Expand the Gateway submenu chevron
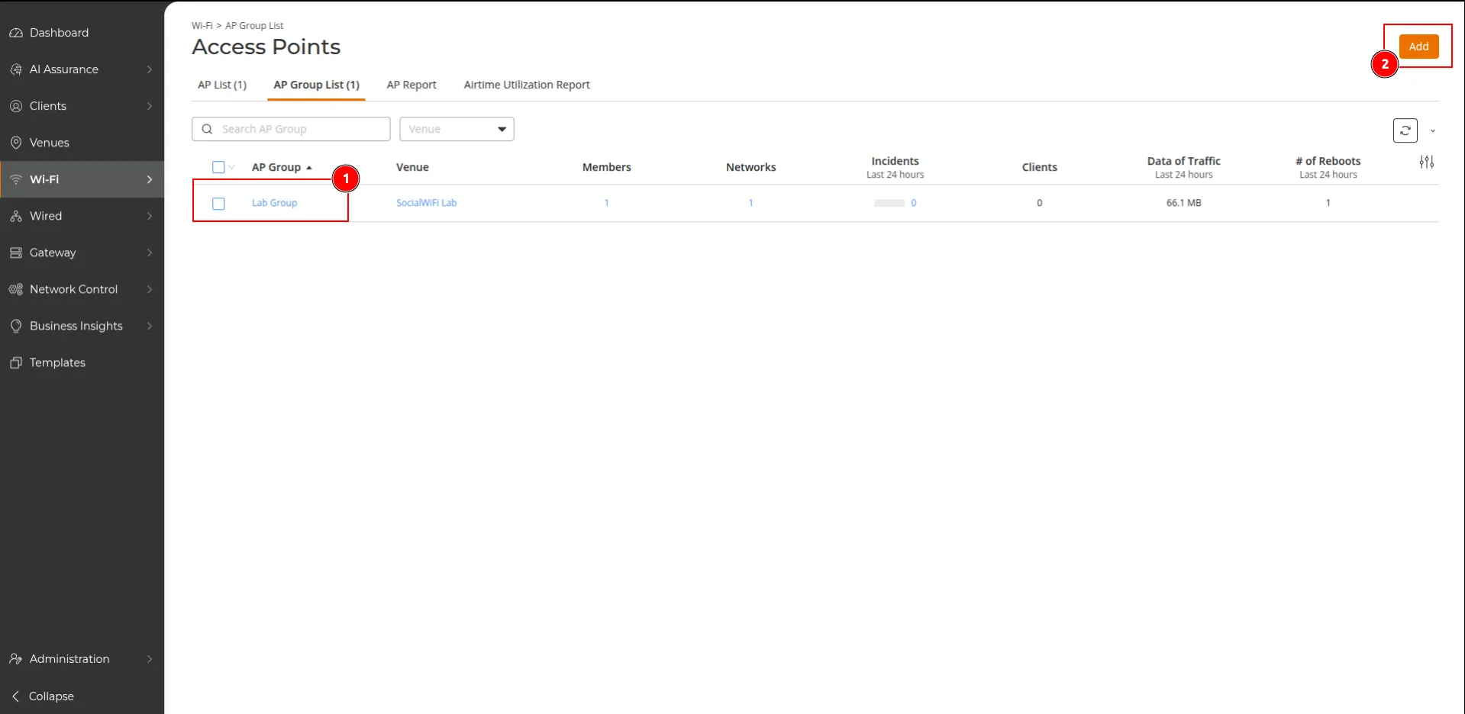 click(x=150, y=252)
